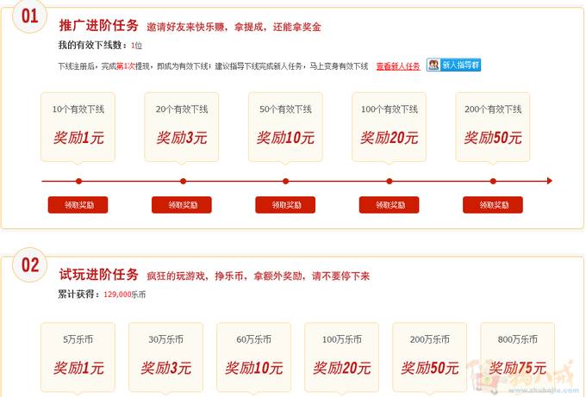Open the 5万乐币 奖励1元 card
The height and width of the screenshot is (397, 586).
(x=78, y=357)
